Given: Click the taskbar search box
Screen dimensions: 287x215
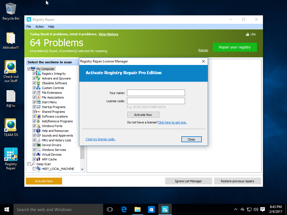Looking at the screenshot, I should tap(58, 209).
